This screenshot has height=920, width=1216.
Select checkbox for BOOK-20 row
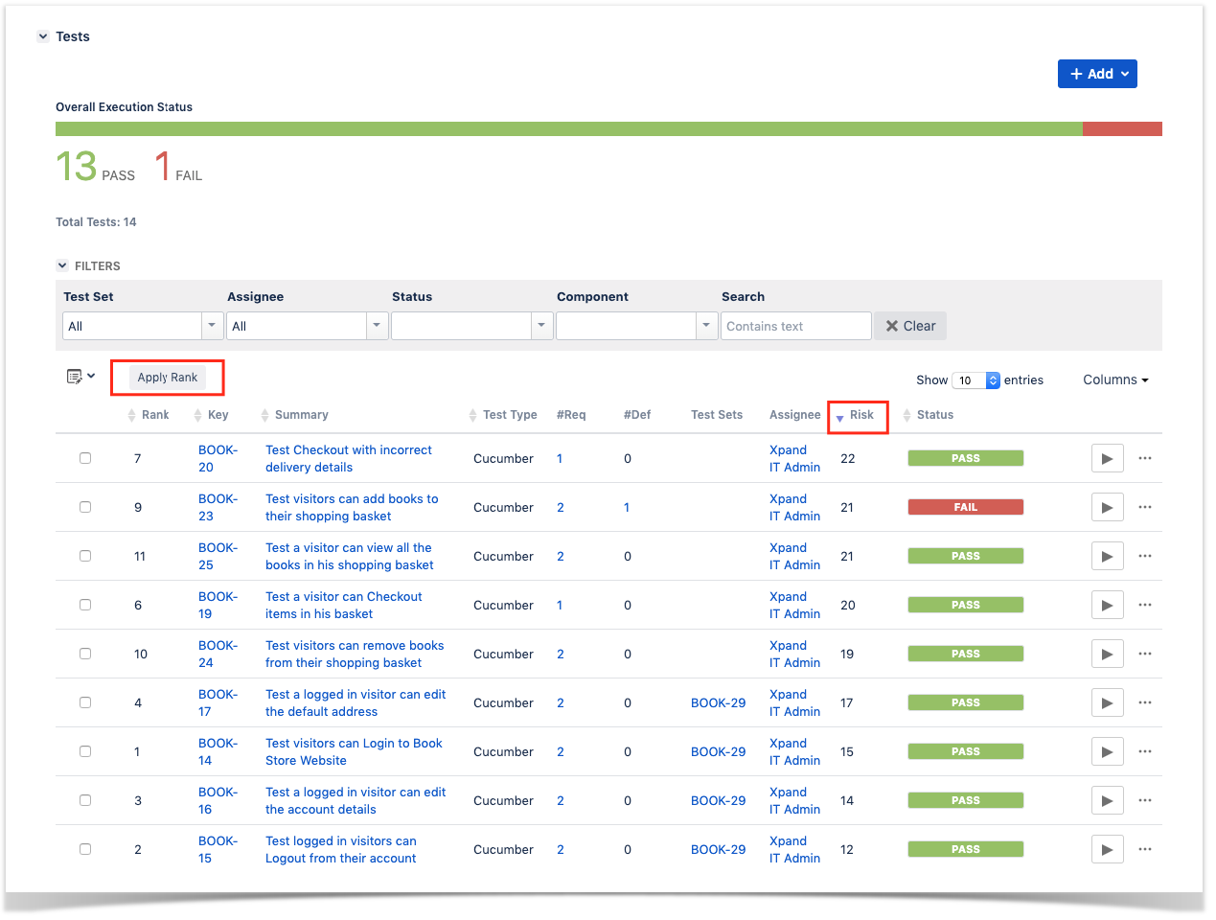coord(85,458)
